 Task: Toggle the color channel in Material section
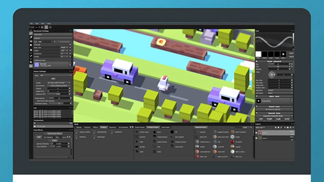[x=261, y=119]
